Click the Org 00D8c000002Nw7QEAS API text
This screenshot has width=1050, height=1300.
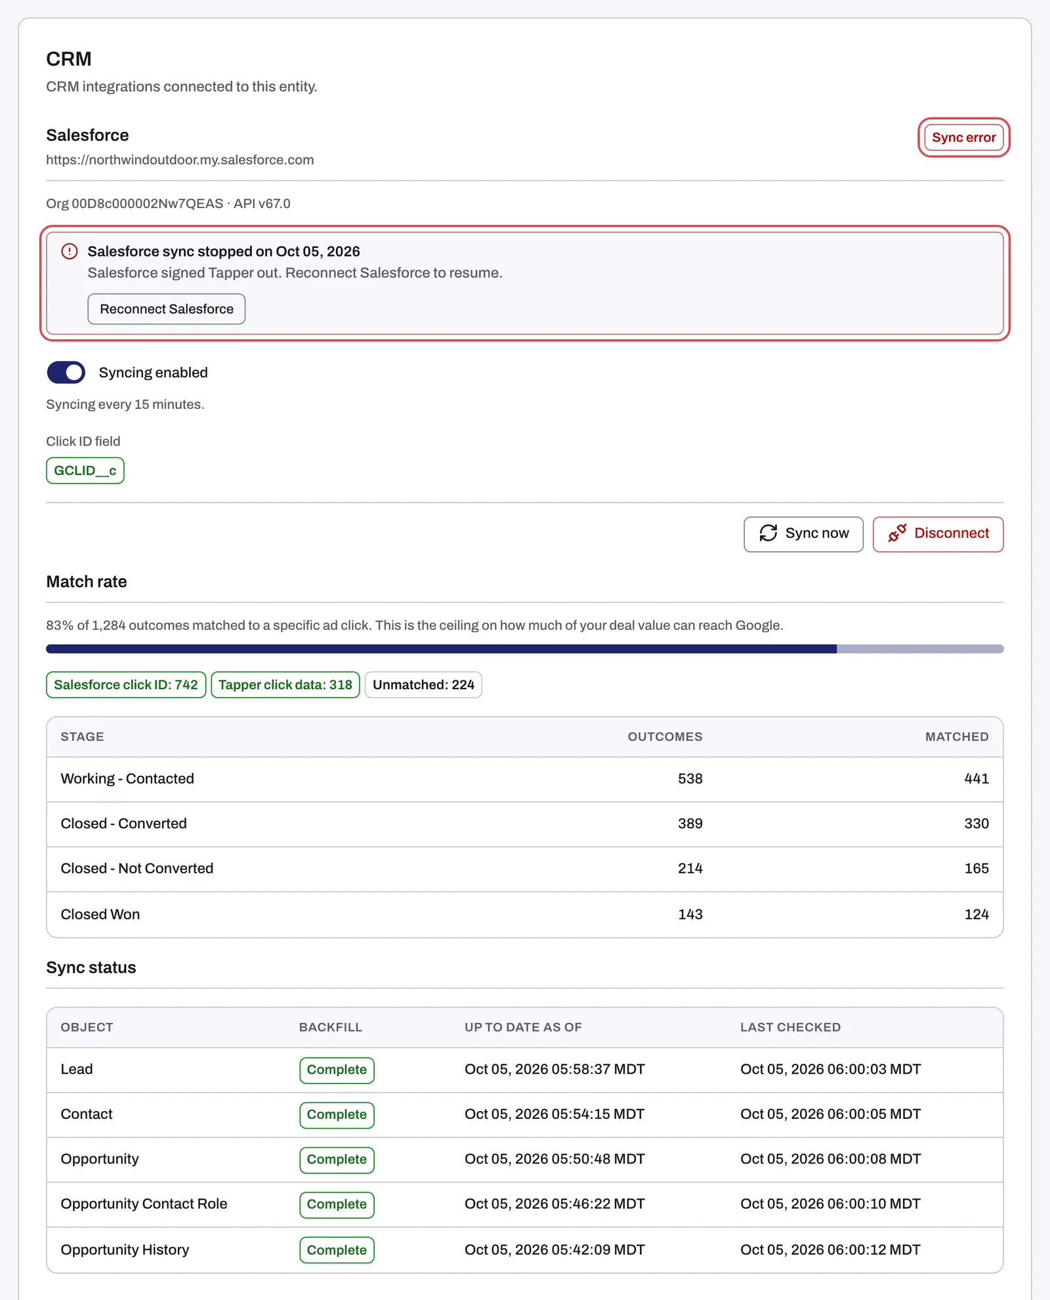coord(168,204)
